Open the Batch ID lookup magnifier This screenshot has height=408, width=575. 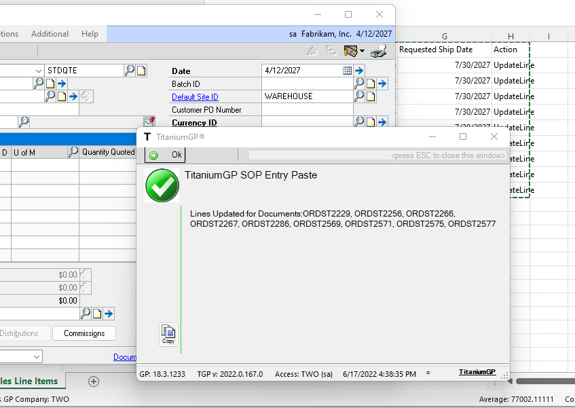coord(359,84)
